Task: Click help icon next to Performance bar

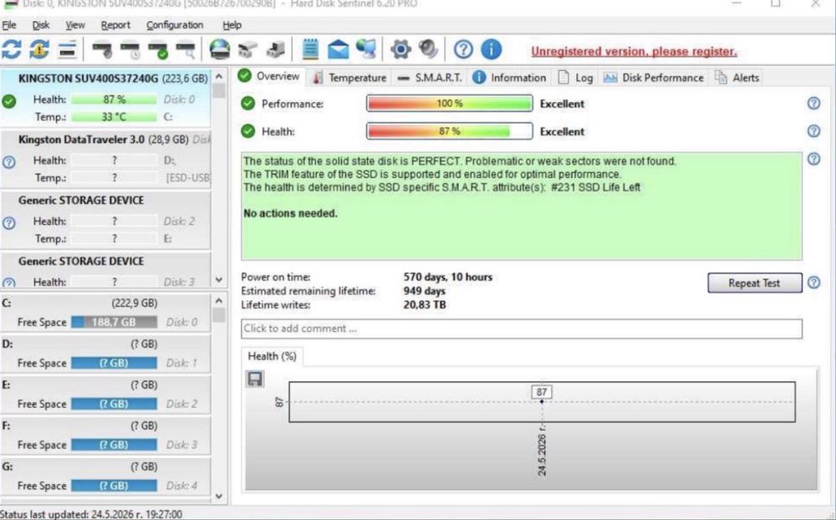Action: [813, 104]
